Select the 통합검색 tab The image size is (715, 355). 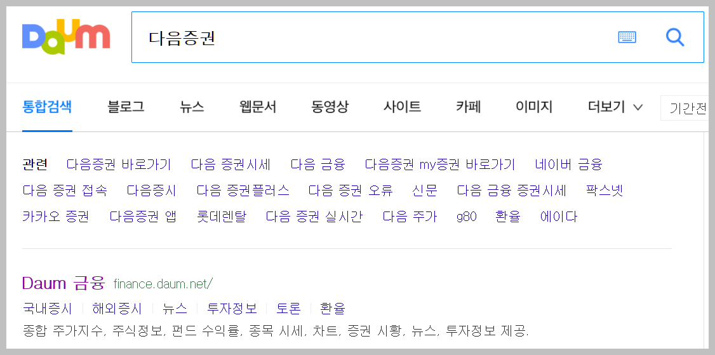[47, 107]
